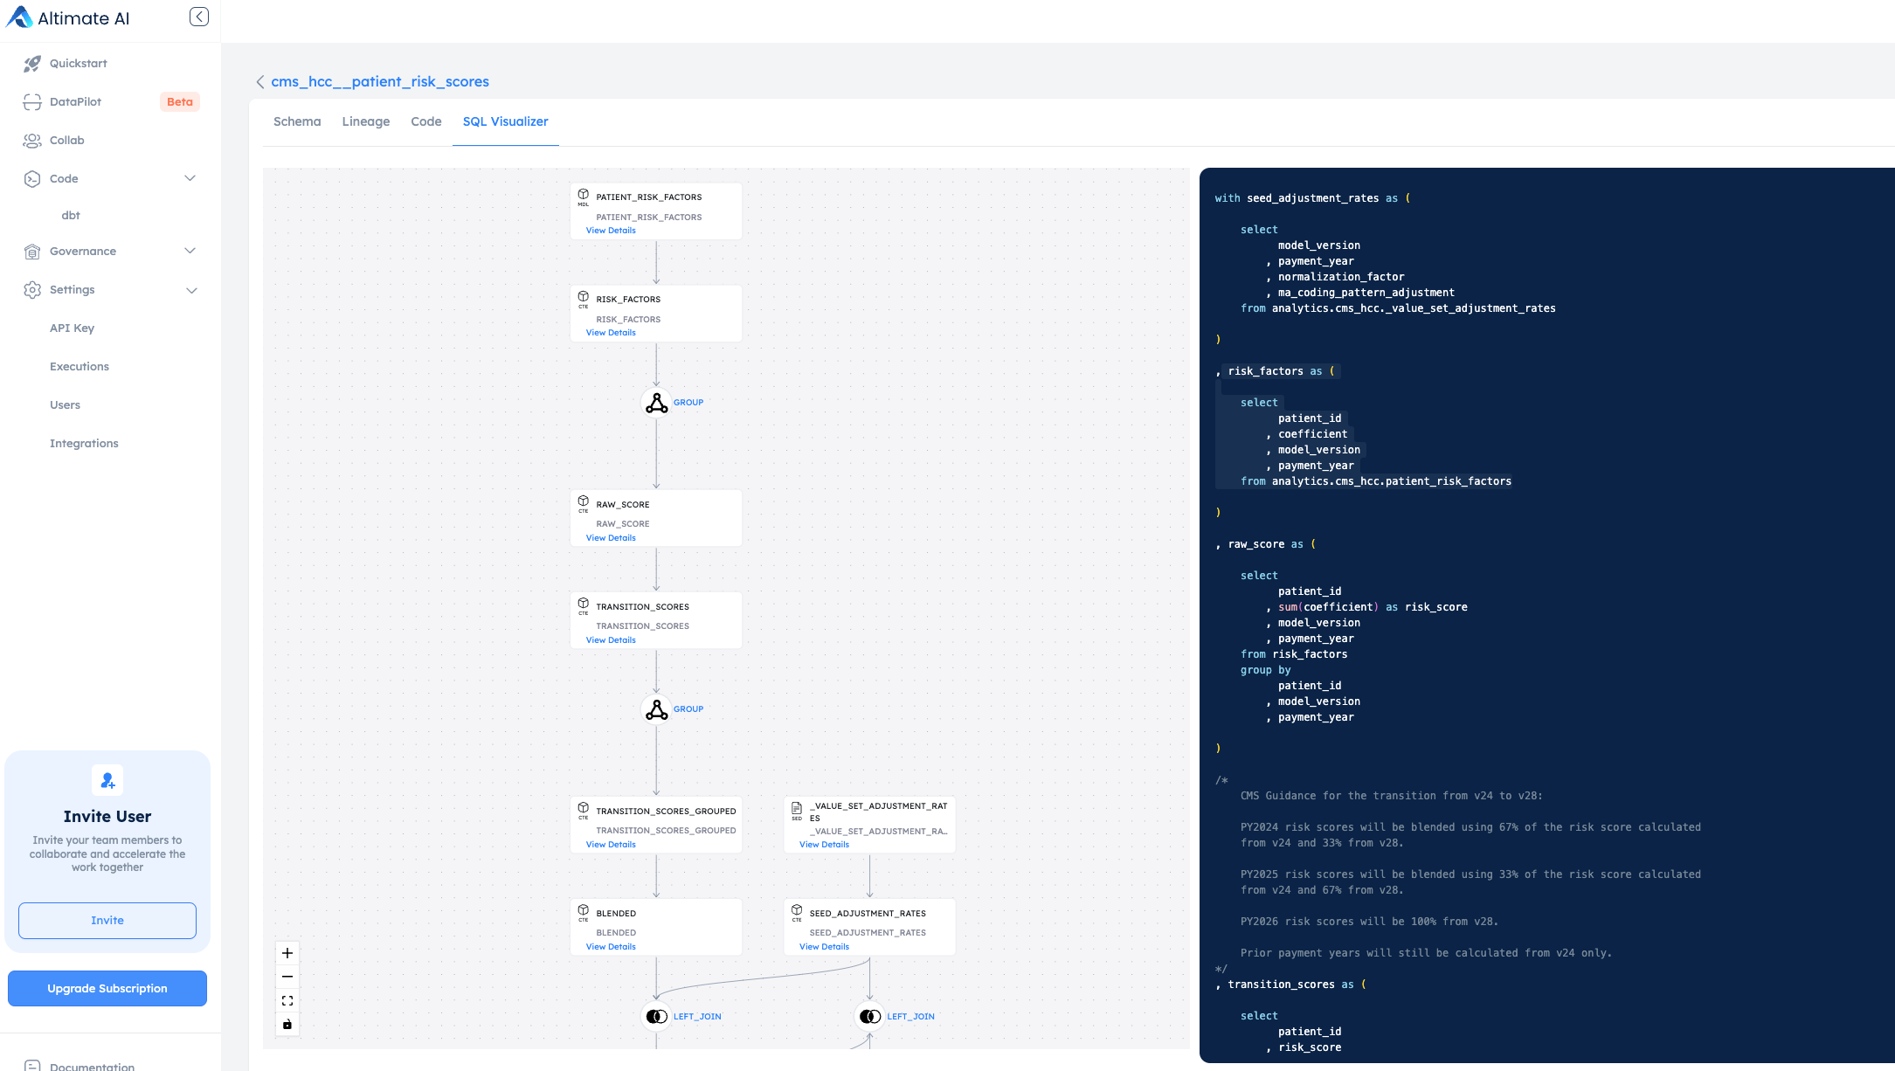Click the CTE icon on RISK_FACTORS node
The image size is (1895, 1071).
[x=583, y=300]
